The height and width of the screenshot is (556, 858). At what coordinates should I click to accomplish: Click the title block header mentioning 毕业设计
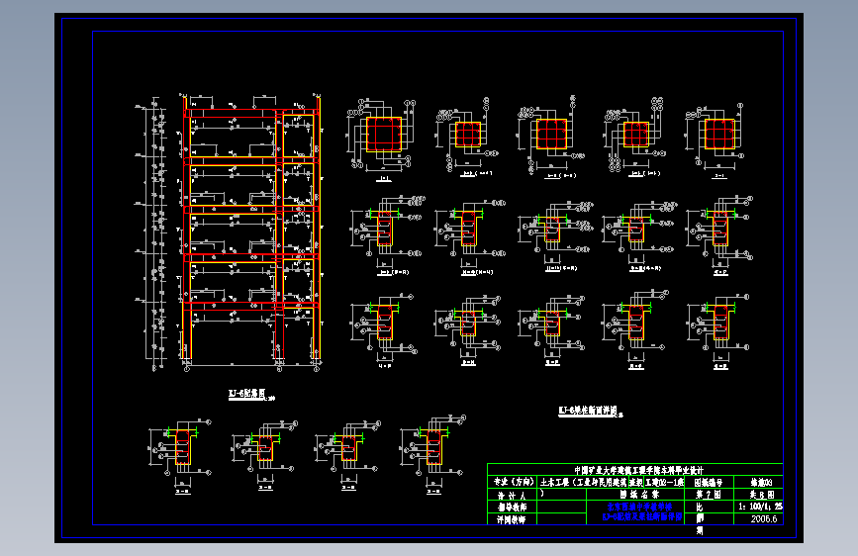(638, 470)
